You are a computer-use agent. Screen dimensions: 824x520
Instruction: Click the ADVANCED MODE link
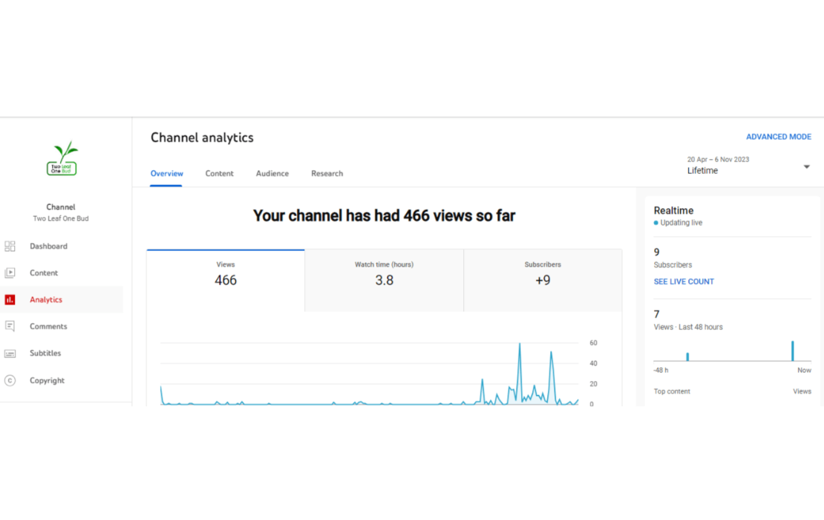[778, 137]
